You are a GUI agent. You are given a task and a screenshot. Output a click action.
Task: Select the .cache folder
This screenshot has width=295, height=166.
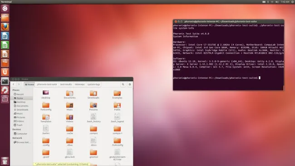click(69, 130)
